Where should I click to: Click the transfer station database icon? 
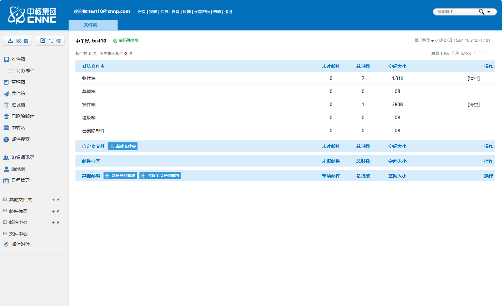6,128
